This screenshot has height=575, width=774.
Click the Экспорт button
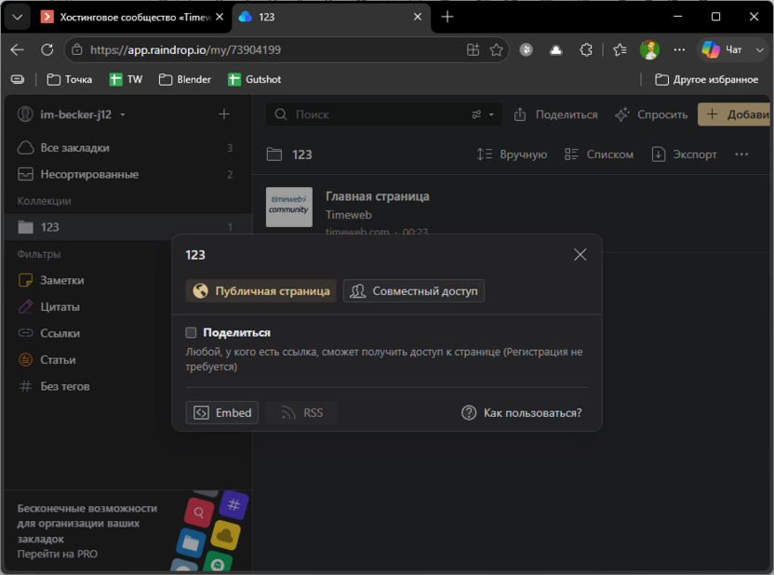pos(684,154)
